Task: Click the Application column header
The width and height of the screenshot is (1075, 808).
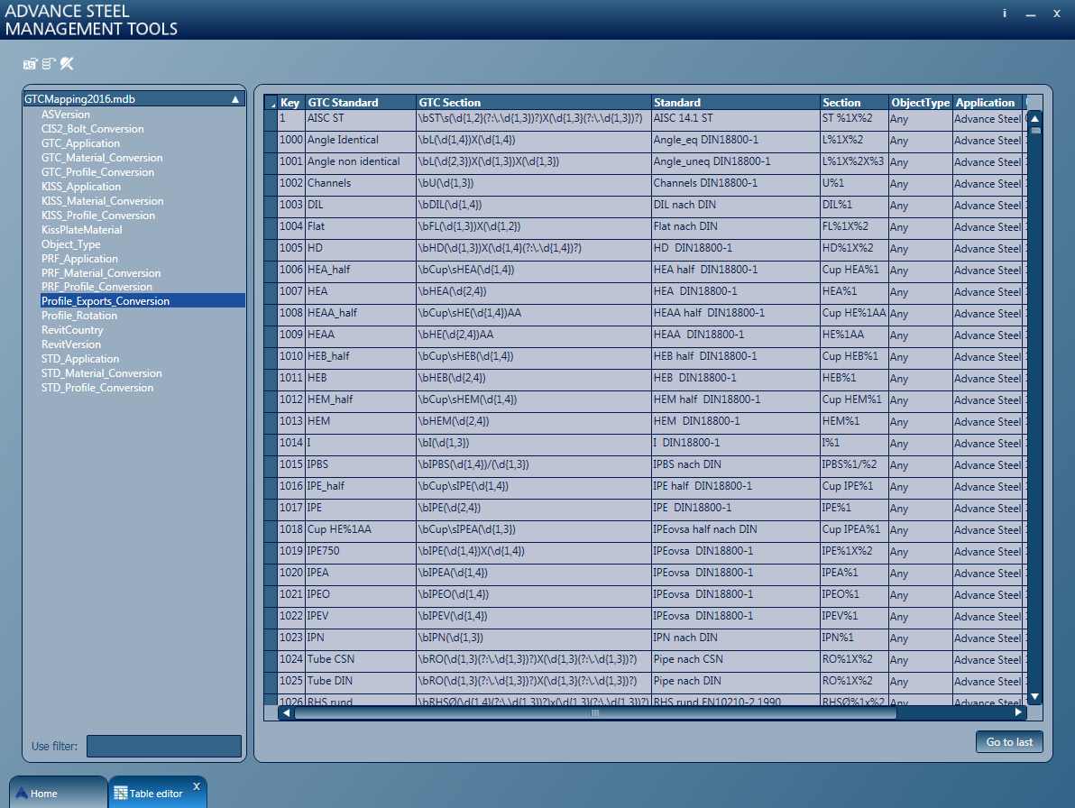Action: (x=988, y=102)
